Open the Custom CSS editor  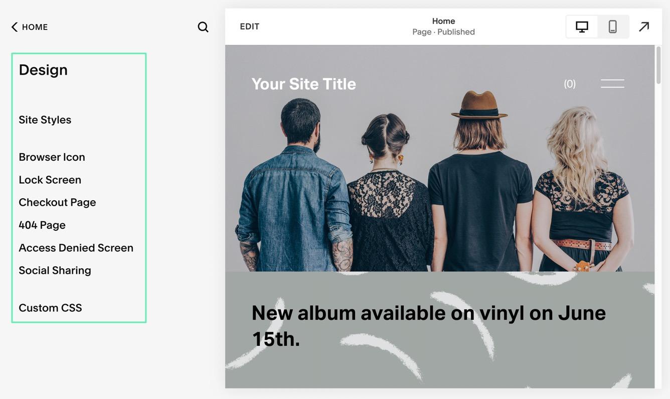[x=50, y=308]
